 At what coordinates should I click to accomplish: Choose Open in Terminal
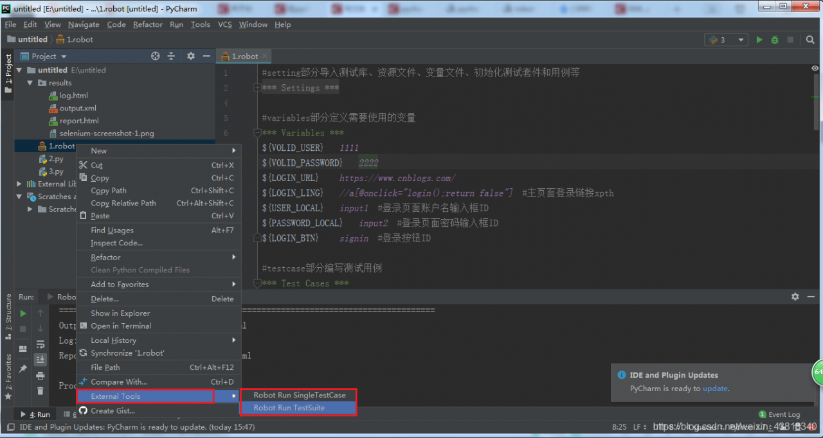click(x=158, y=326)
